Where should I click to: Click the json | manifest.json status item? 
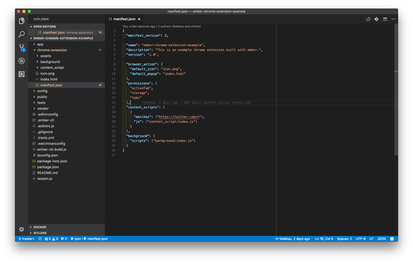(90, 239)
